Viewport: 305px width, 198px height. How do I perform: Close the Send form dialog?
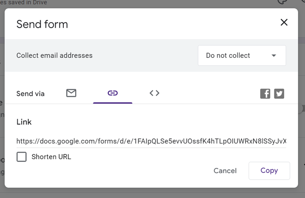coord(284,22)
